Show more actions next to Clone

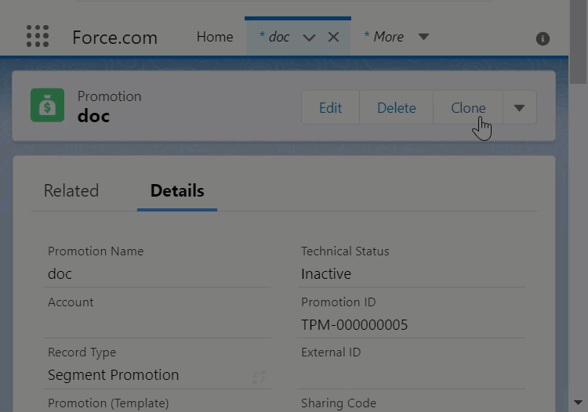(519, 108)
